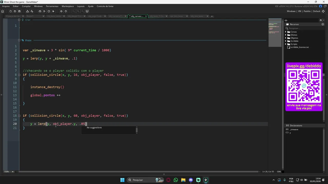Click the zoom in magnifier icon
328x184 pixels.
(x=83, y=11)
